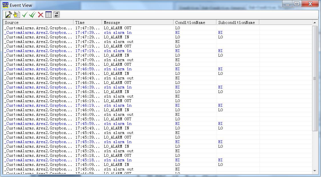Select 'LO_ALARM OUT' message at 17:45:59
Screen dimensions: 321x177
click(x=117, y=119)
